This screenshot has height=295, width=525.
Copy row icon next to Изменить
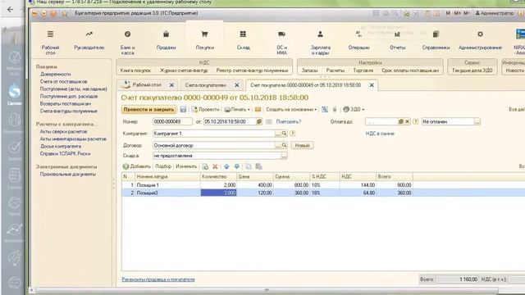click(205, 166)
